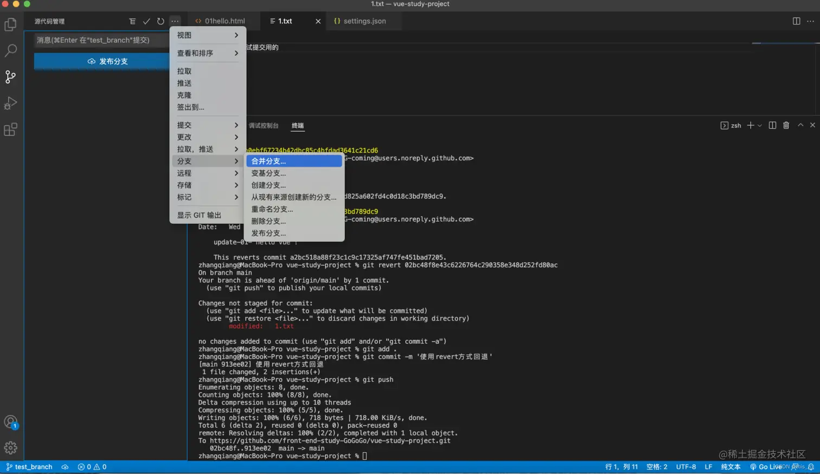Focus the commit message input field
Viewport: 820px width, 474px height.
pos(102,40)
